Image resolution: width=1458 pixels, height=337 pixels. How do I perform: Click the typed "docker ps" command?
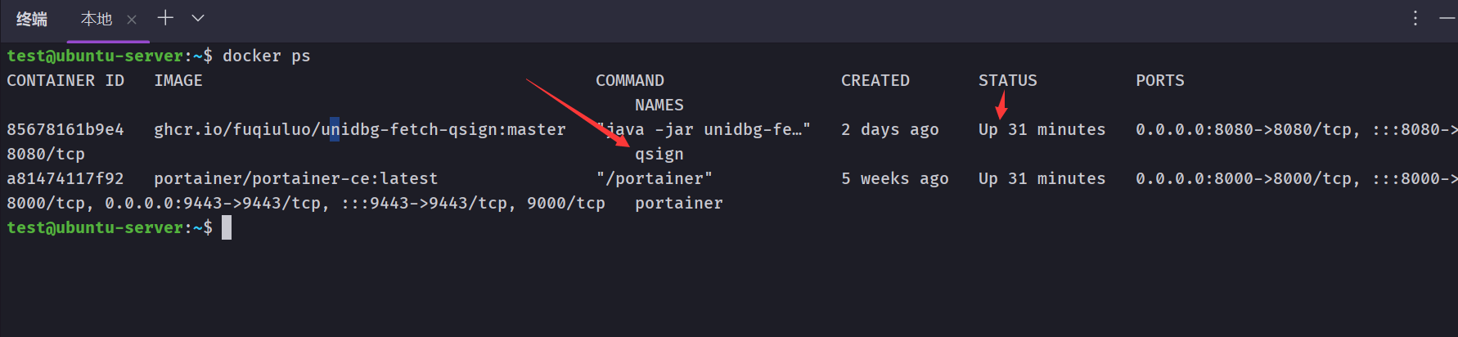(267, 56)
